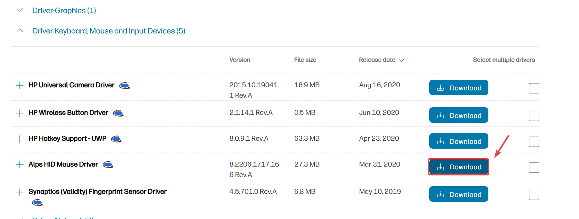The height and width of the screenshot is (219, 579).
Task: Check the Alps HID Mouse Driver checkbox
Action: tap(534, 168)
